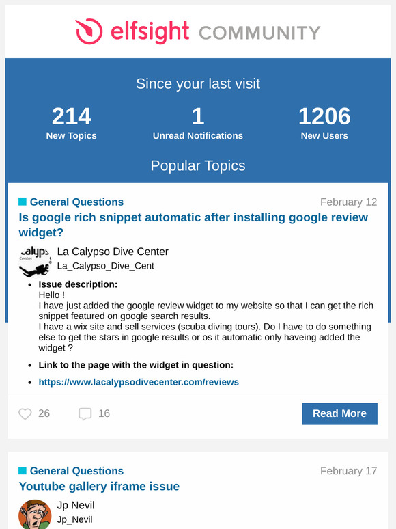396x529 pixels.
Task: View the 1206 New Users stat
Action: 324,123
